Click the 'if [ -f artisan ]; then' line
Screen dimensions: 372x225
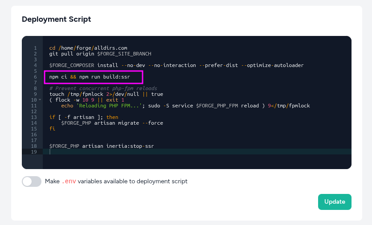pos(84,117)
